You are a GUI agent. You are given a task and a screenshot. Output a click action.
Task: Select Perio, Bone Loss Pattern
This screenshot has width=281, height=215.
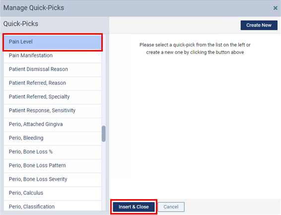tap(53, 166)
